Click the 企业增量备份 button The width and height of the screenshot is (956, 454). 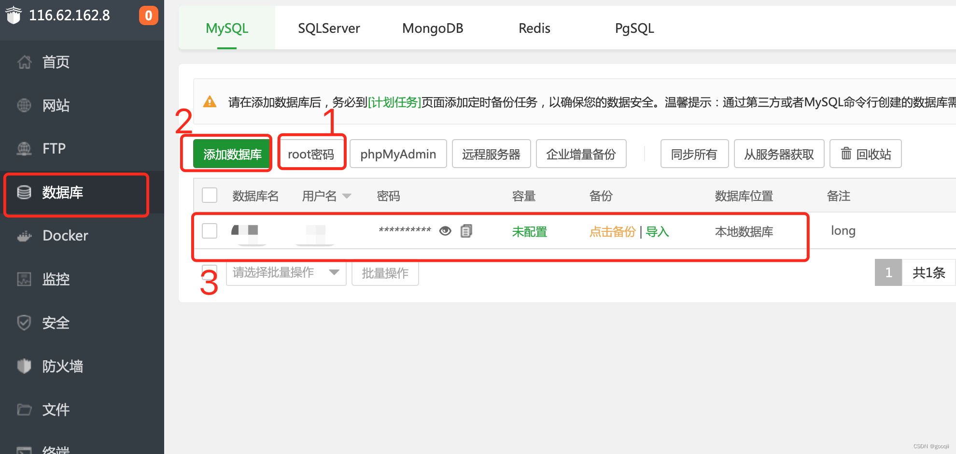581,154
